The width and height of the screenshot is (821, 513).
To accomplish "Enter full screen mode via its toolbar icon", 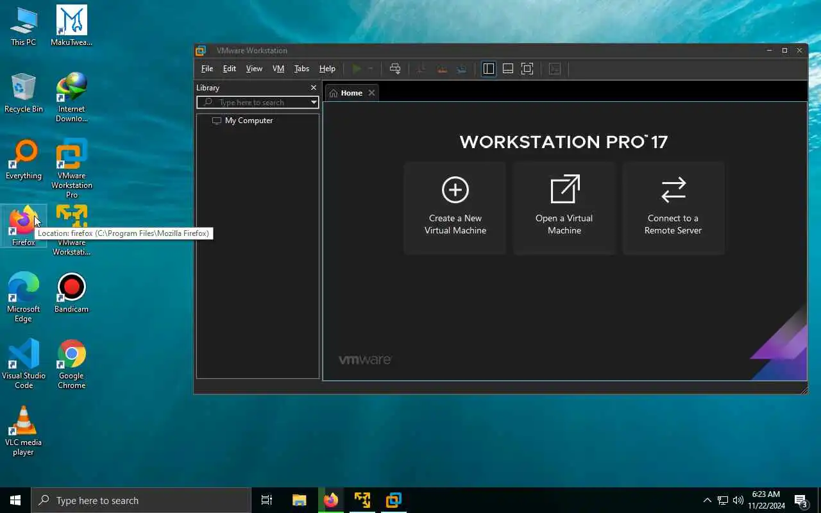I will [527, 69].
